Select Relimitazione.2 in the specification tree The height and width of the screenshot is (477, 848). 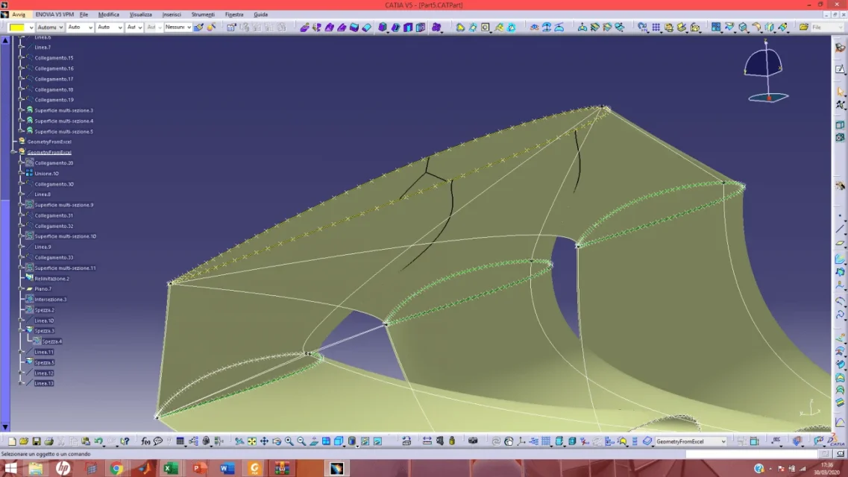51,279
